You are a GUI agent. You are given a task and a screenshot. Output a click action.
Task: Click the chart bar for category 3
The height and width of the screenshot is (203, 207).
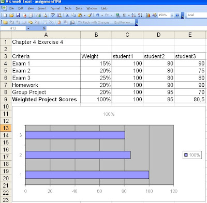(x=75, y=135)
